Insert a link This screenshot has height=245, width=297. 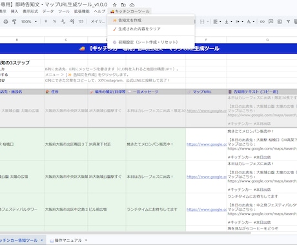pyautogui.click(x=262, y=21)
